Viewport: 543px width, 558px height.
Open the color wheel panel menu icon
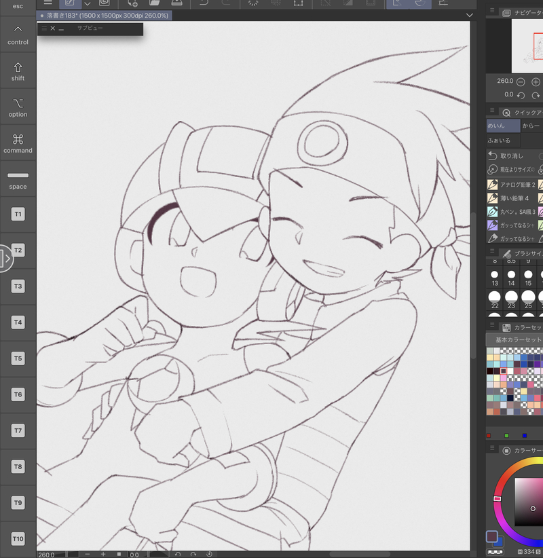[492, 449]
